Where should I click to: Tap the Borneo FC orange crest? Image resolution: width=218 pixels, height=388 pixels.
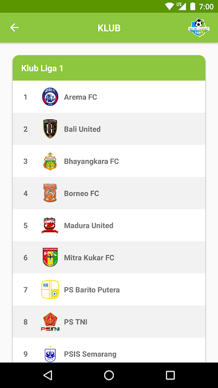pos(50,193)
